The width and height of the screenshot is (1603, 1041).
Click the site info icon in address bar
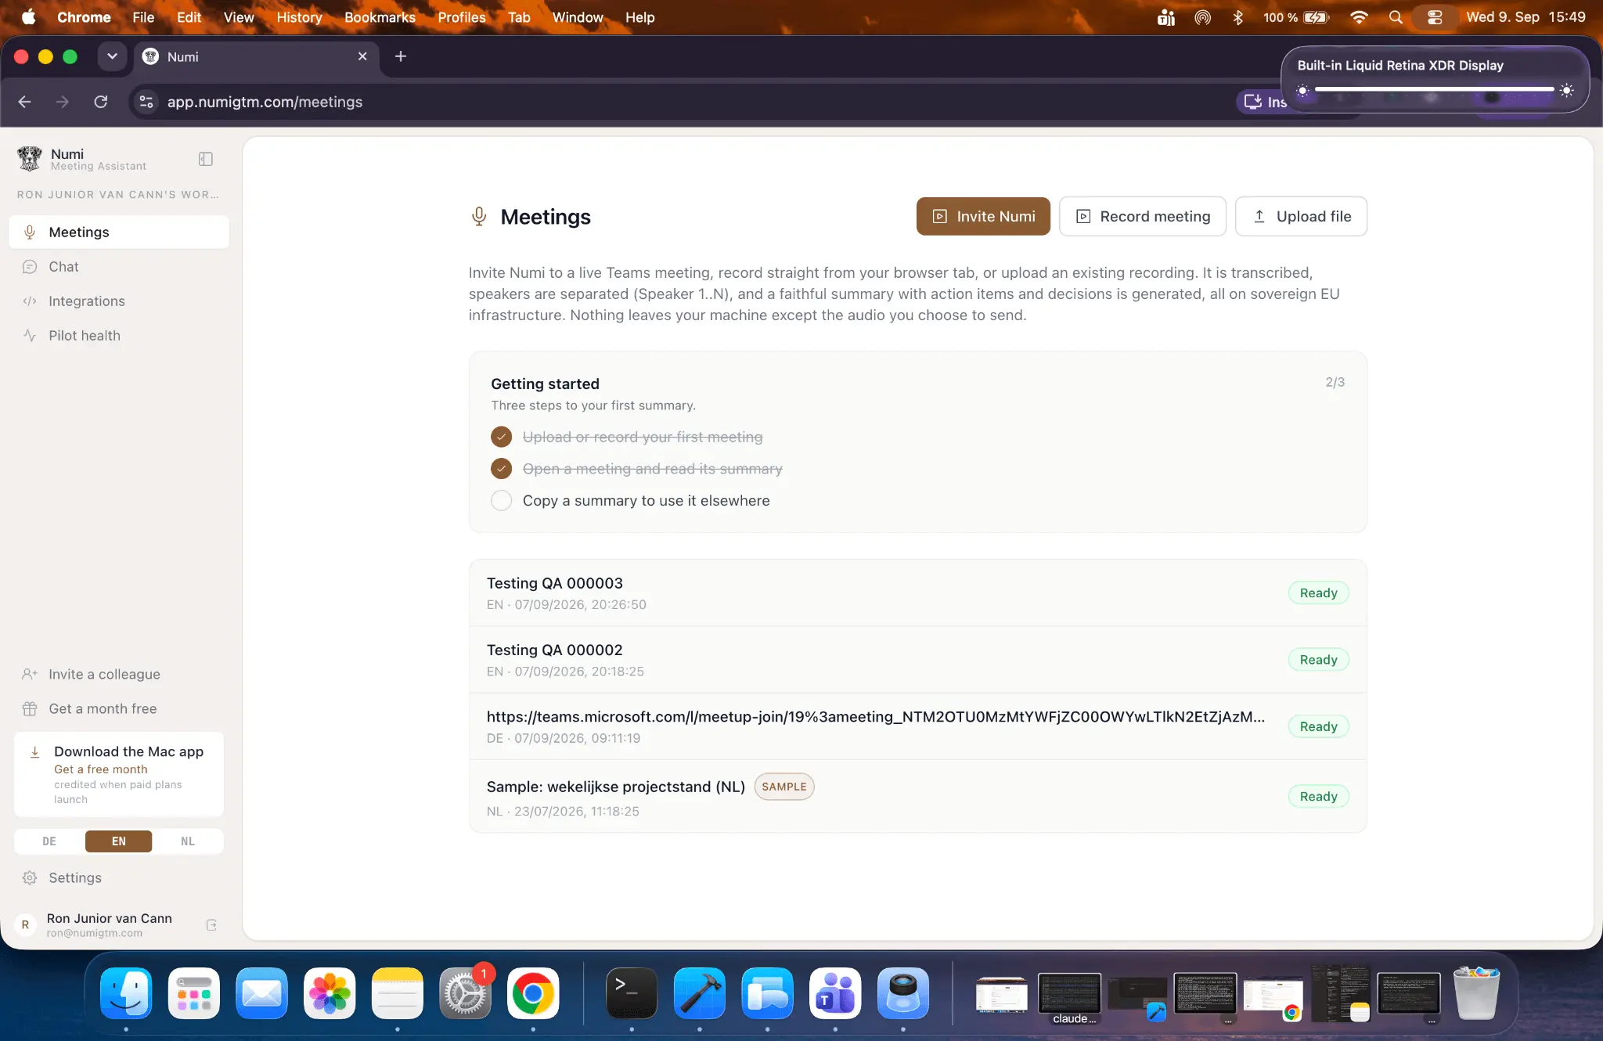(146, 102)
